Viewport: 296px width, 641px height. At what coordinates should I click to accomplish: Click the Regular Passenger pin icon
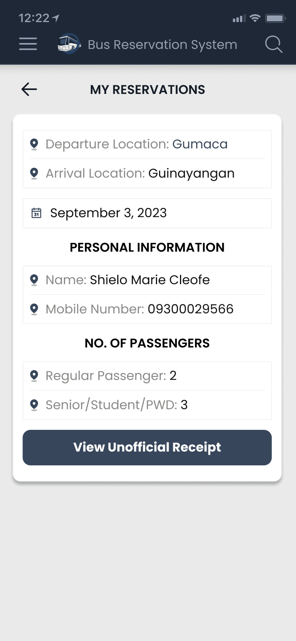(x=34, y=376)
